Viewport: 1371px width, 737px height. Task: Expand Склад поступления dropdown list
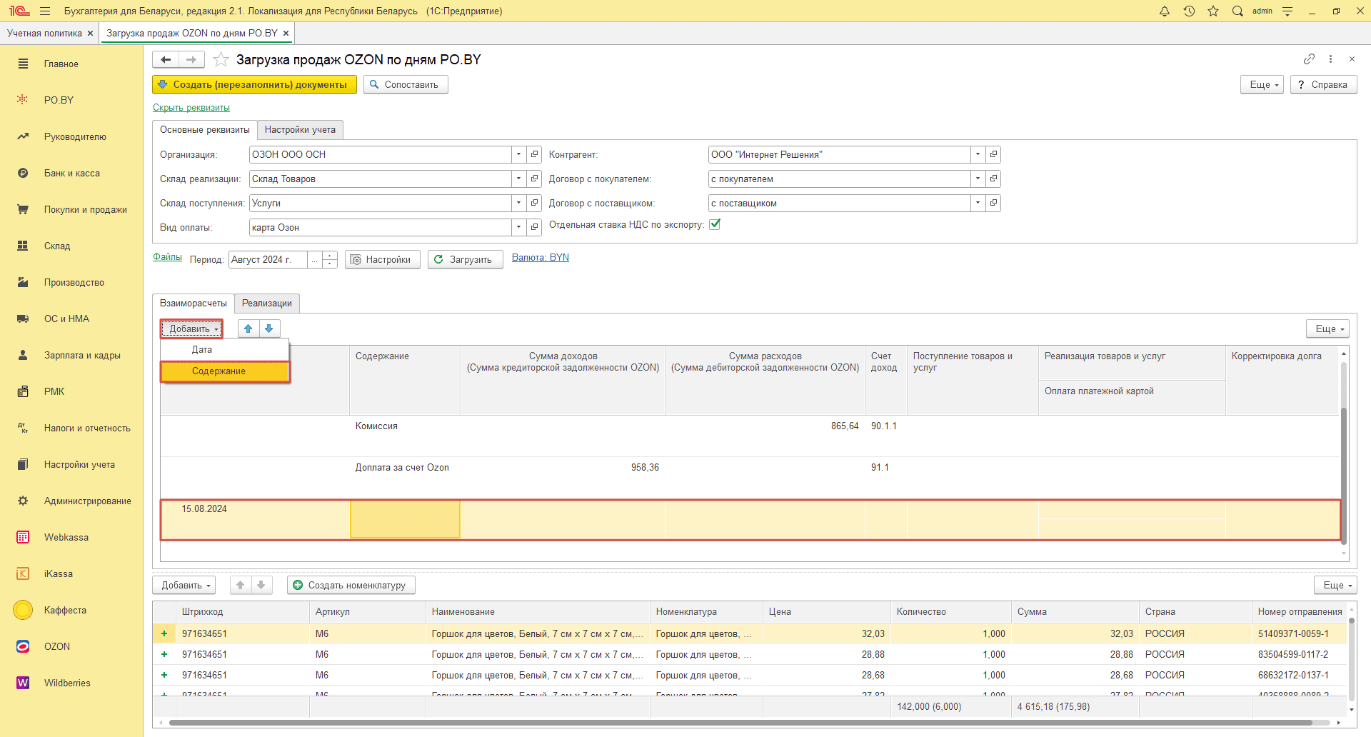[x=519, y=203]
